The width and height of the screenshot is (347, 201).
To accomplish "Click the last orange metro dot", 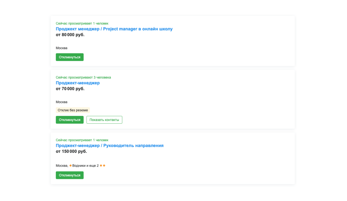I will click(104, 165).
